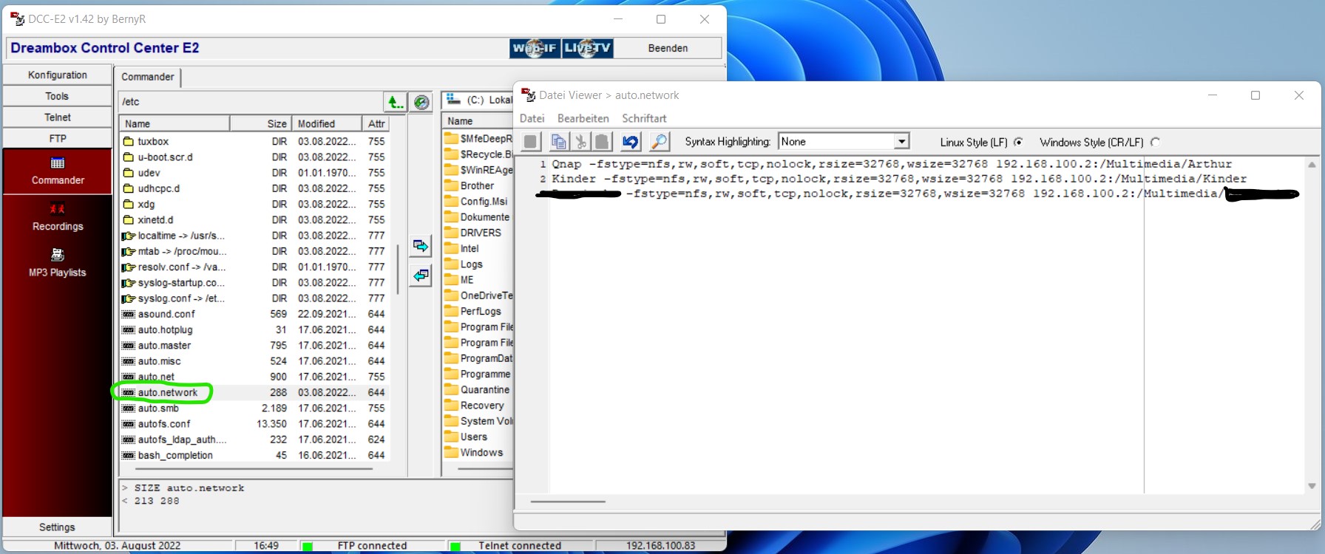This screenshot has height=554, width=1325.
Task: Refresh the /etc remote directory listing
Action: 421,102
